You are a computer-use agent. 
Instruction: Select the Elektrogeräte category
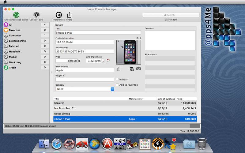point(26,41)
